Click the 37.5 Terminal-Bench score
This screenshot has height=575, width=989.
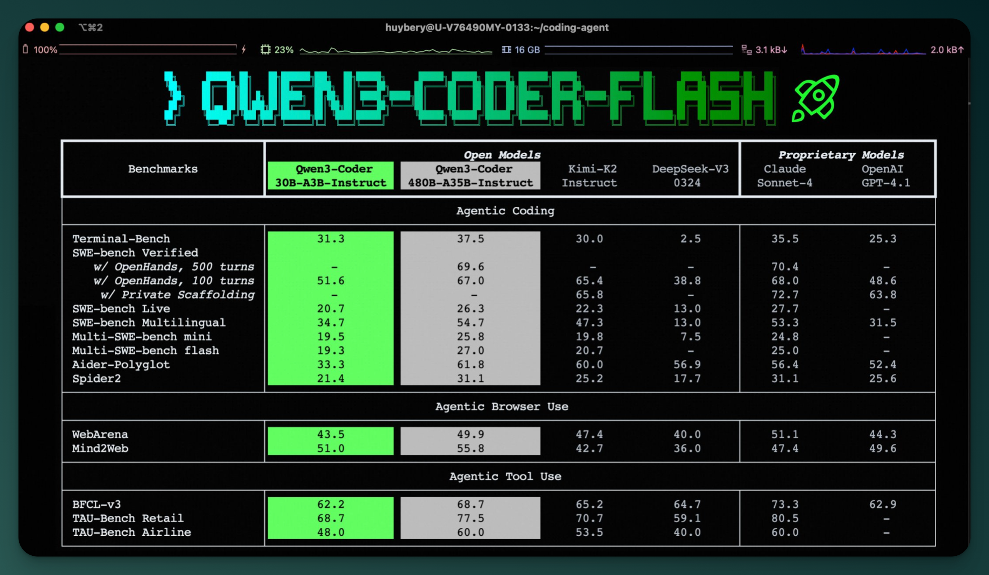470,239
